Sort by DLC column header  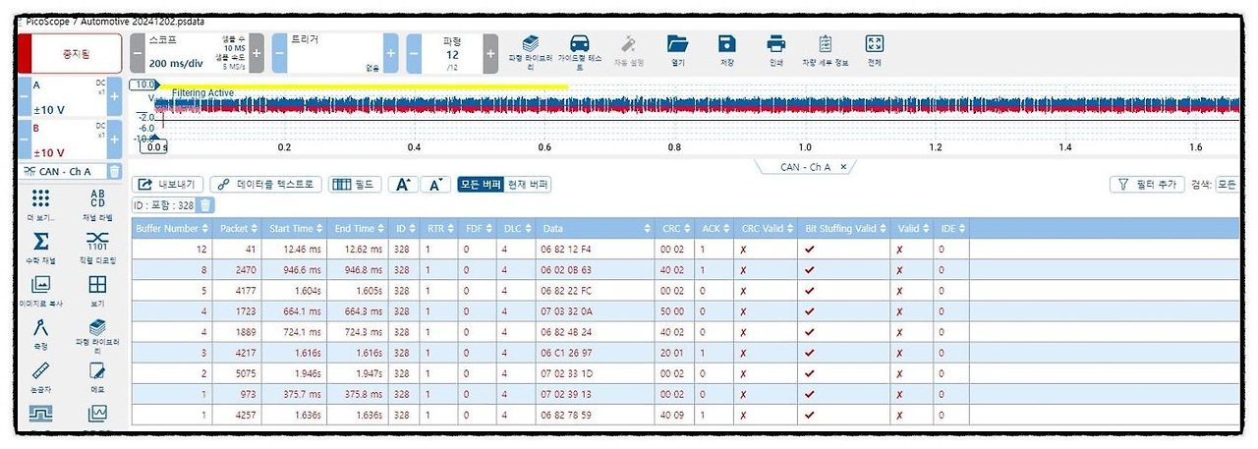(x=516, y=228)
